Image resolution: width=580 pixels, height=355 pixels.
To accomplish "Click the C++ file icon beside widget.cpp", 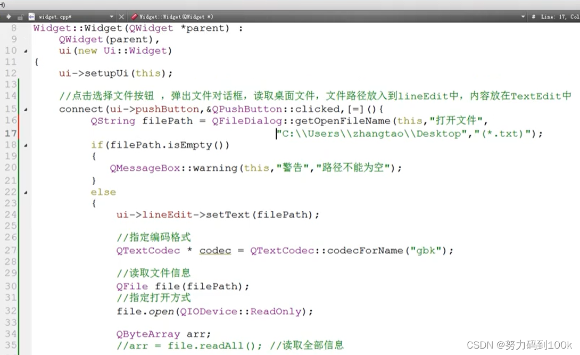I will click(31, 16).
